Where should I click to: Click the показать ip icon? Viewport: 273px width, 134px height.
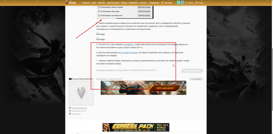tap(70, 114)
